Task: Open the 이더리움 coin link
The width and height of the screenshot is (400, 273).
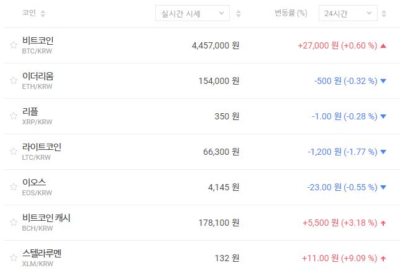Action: pos(38,76)
